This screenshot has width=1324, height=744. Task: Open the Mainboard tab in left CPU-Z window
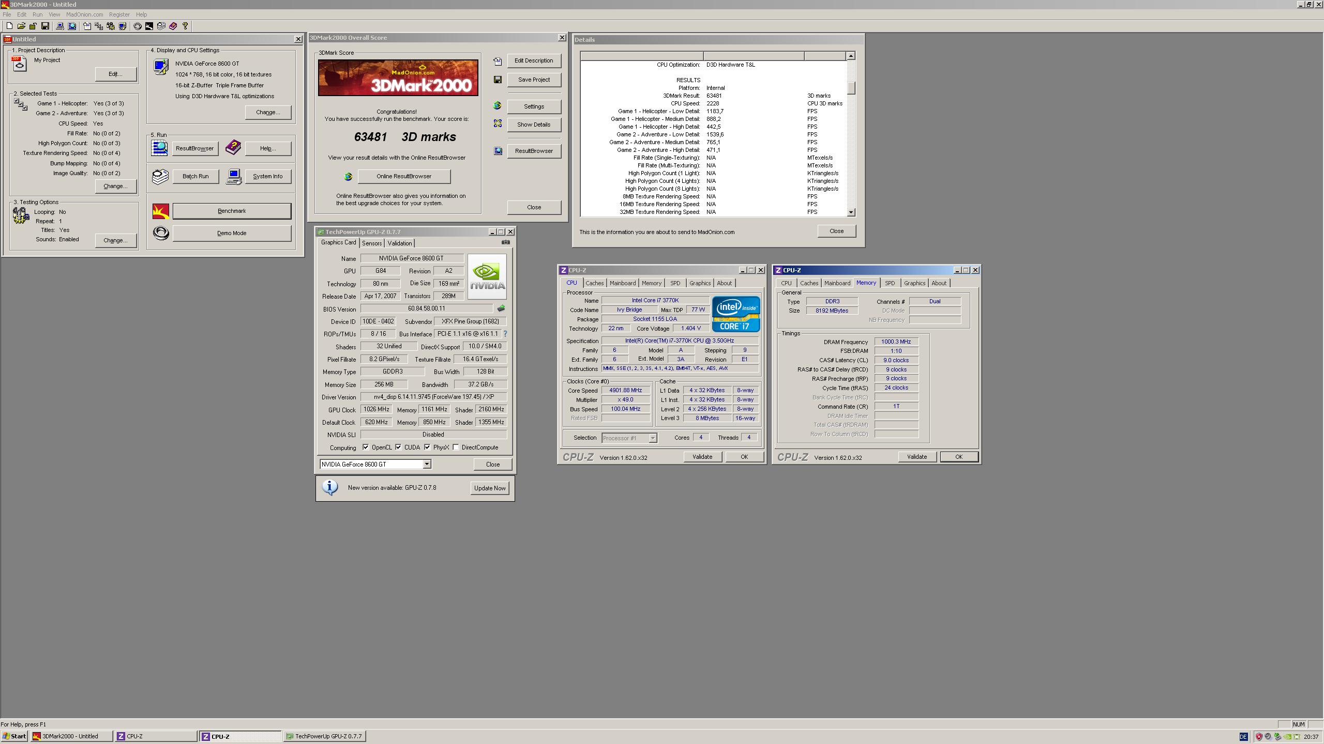(x=622, y=283)
